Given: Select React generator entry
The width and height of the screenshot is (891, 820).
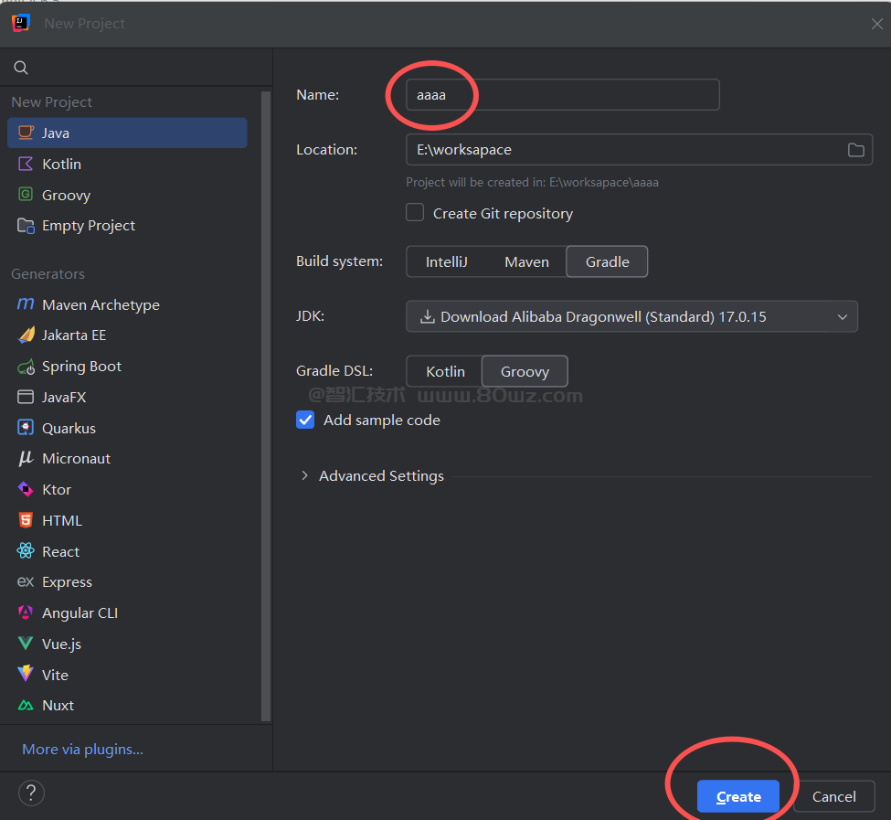Looking at the screenshot, I should tap(127, 551).
